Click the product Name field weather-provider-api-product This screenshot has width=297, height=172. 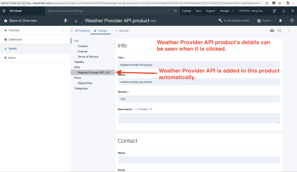[199, 82]
